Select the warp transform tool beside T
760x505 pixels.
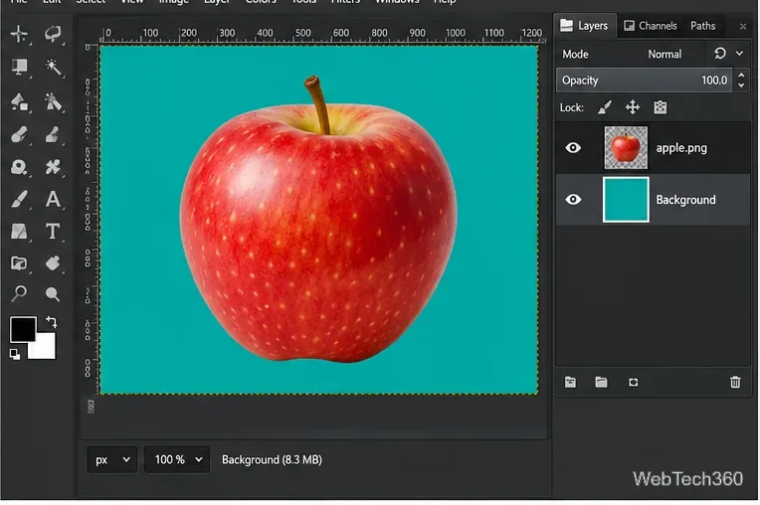(19, 232)
